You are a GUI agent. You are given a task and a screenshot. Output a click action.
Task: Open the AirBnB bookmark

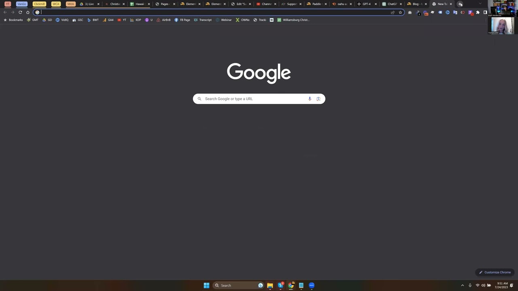tap(163, 20)
